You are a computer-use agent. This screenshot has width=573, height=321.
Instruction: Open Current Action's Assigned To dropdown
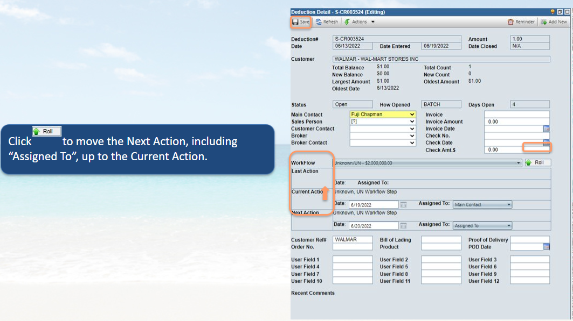coord(509,205)
